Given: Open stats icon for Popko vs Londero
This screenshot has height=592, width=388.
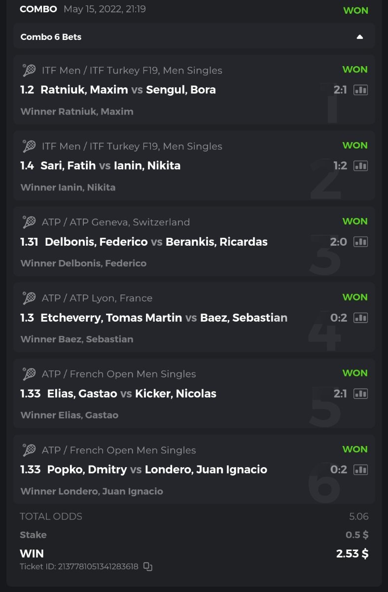Looking at the screenshot, I should click(360, 470).
